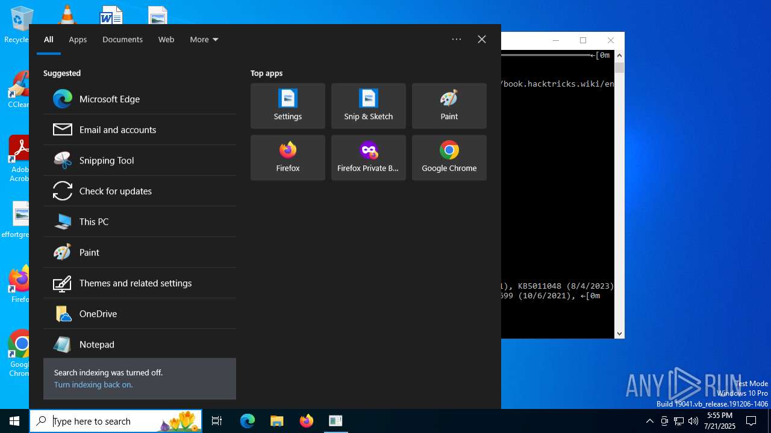Switch to the Web search tab
Viewport: 771px width, 433px height.
pyautogui.click(x=166, y=40)
